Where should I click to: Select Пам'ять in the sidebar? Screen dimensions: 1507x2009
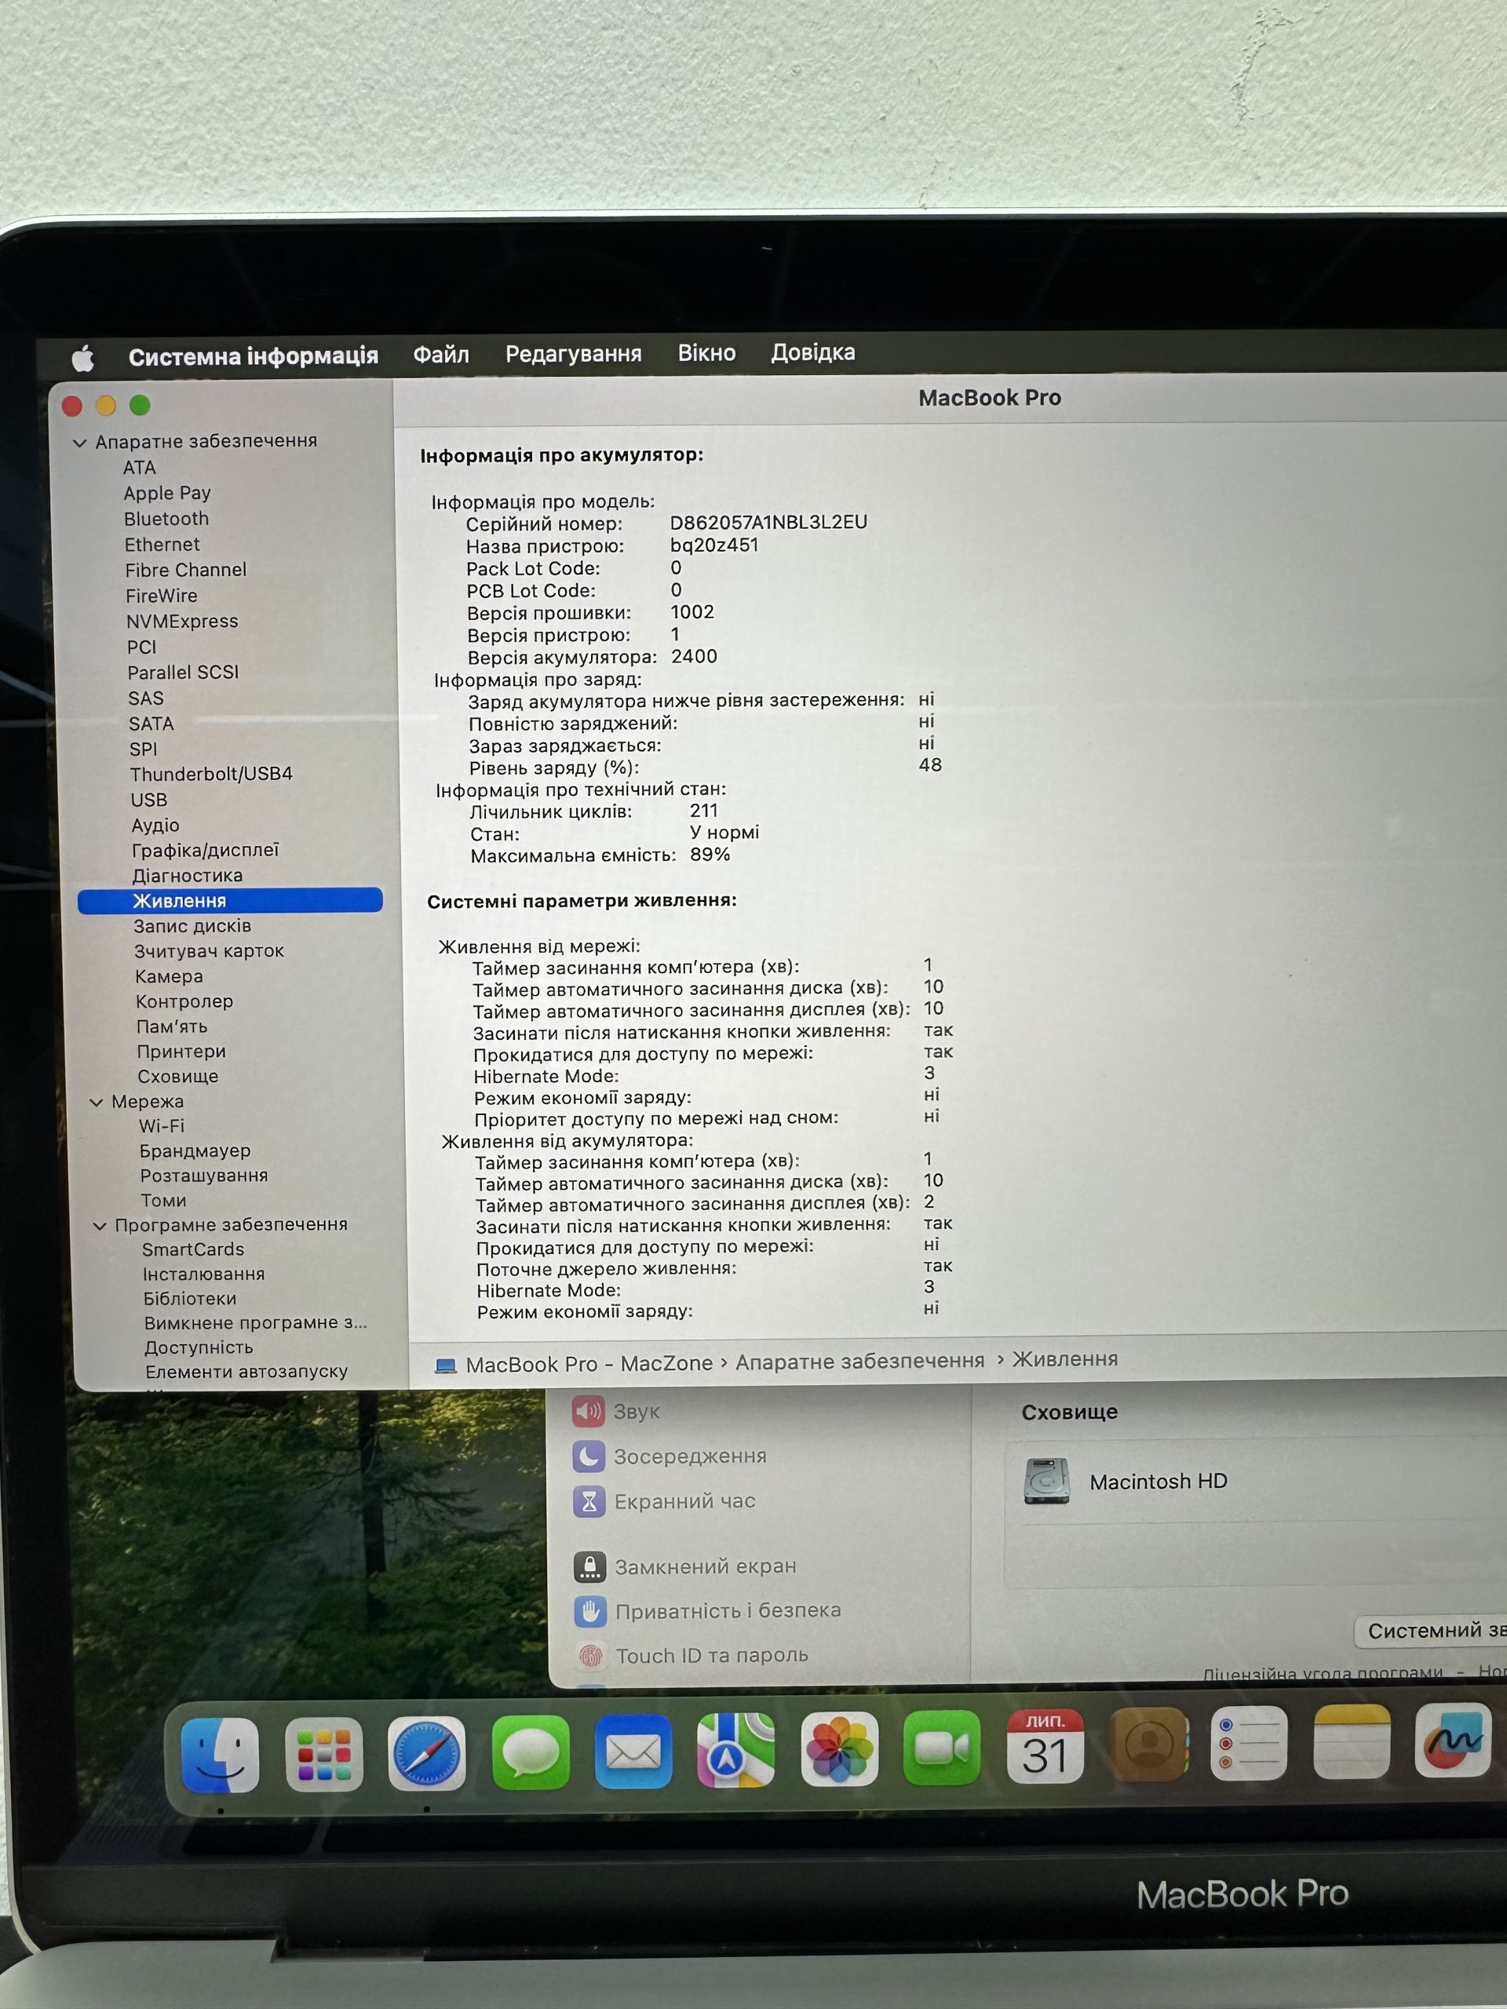(172, 1026)
